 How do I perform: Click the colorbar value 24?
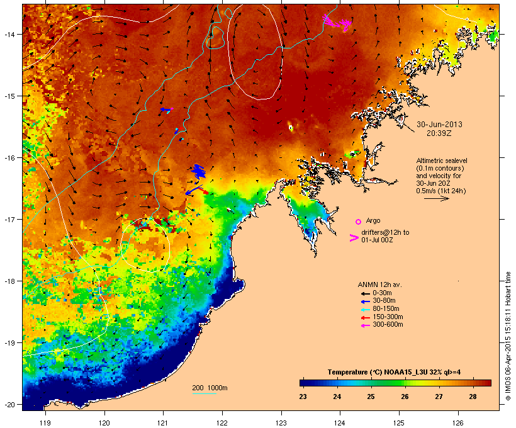[337, 397]
